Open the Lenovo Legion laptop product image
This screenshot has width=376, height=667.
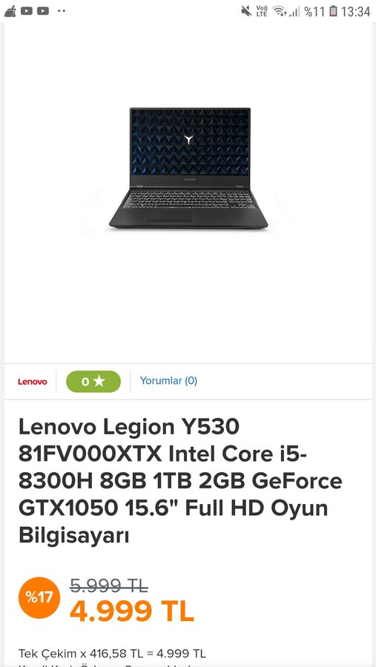[x=188, y=168]
